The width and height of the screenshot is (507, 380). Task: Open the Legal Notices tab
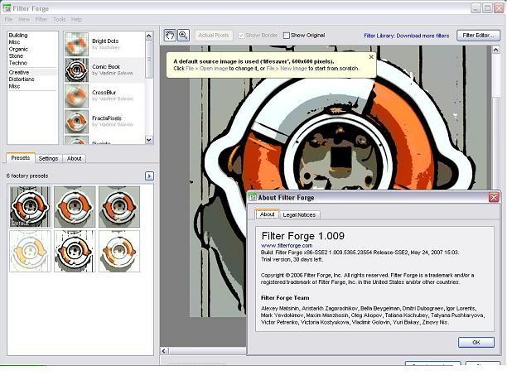point(299,215)
